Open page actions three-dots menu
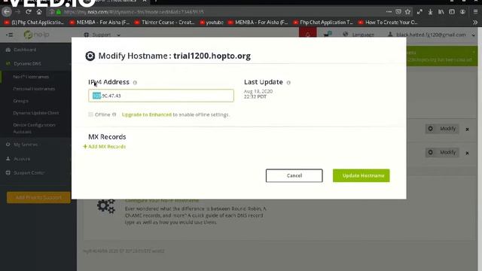The height and width of the screenshot is (271, 482). (x=389, y=12)
